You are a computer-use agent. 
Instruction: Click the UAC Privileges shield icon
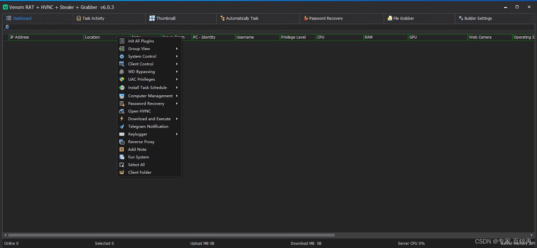[x=122, y=79]
